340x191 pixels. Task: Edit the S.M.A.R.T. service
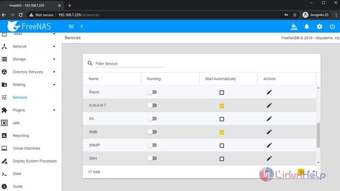pyautogui.click(x=269, y=106)
